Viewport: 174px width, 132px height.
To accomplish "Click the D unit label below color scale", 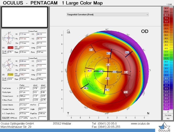I will point(166,112).
